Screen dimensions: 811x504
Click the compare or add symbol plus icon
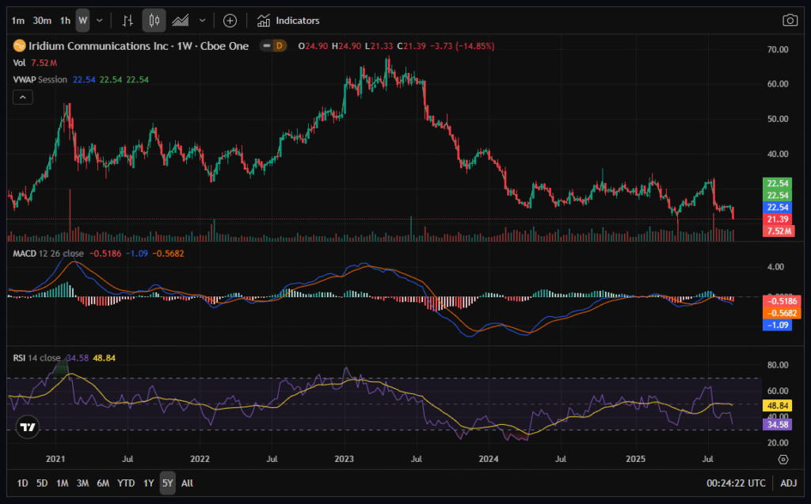pyautogui.click(x=230, y=20)
